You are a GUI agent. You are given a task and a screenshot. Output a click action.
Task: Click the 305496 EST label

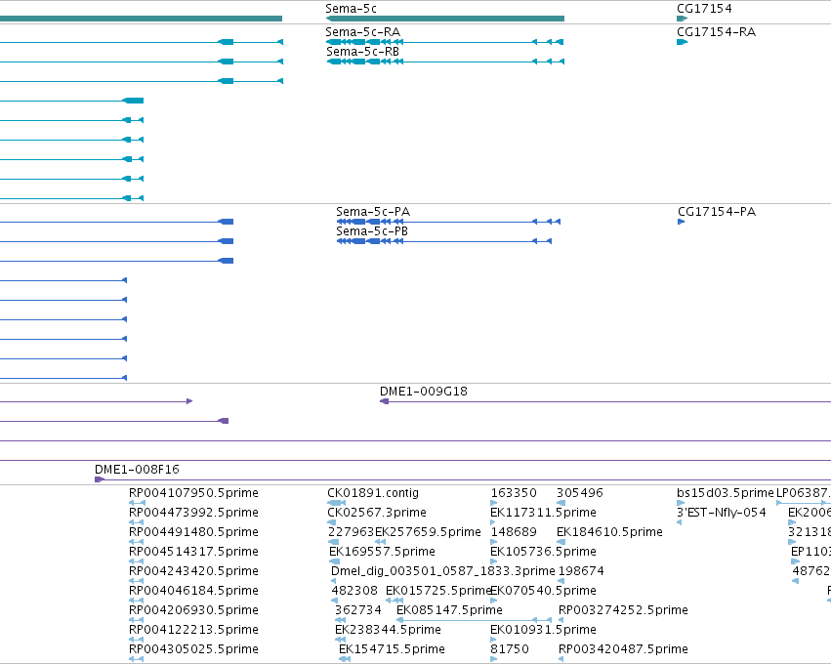point(580,493)
